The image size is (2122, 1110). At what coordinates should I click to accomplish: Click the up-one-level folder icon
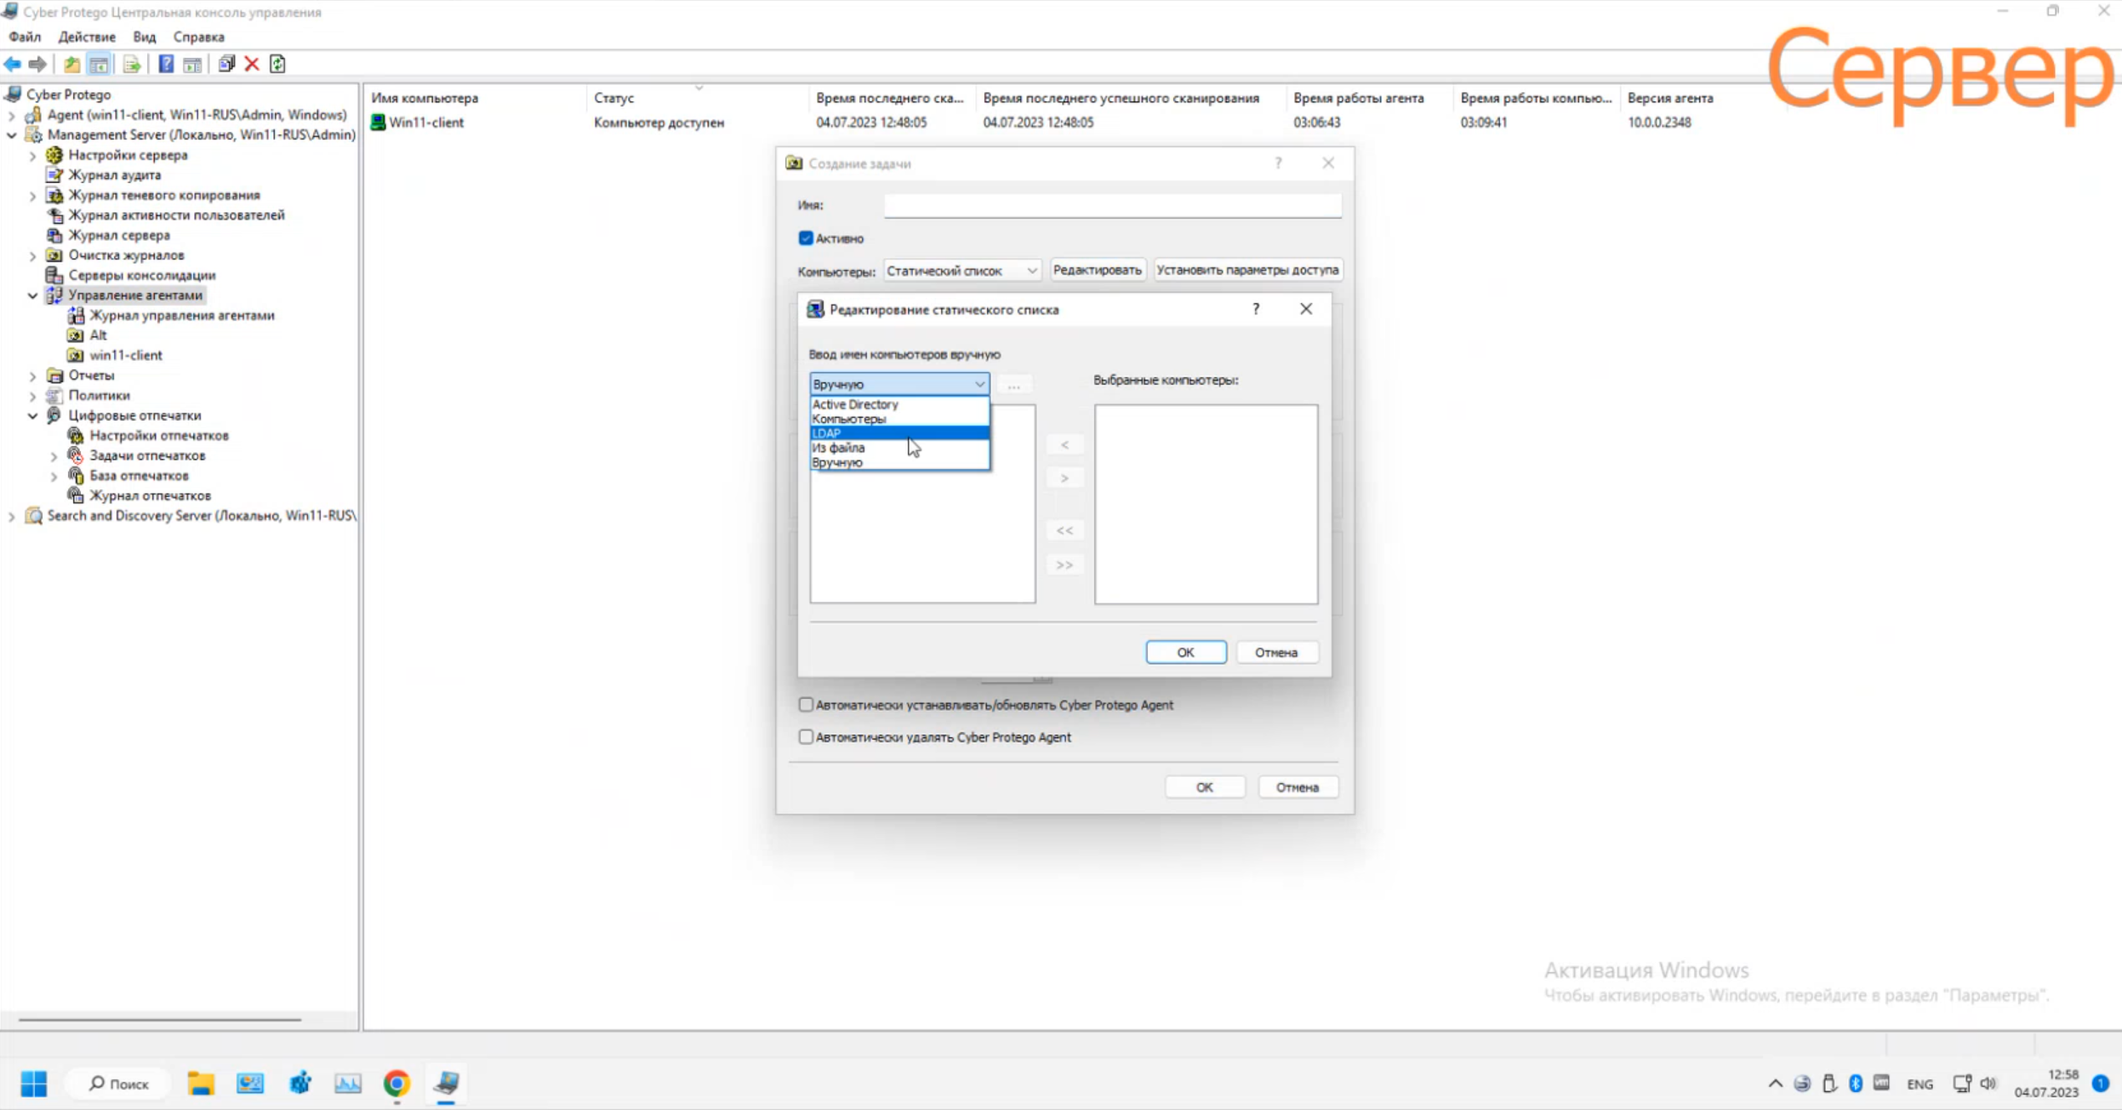pyautogui.click(x=72, y=64)
